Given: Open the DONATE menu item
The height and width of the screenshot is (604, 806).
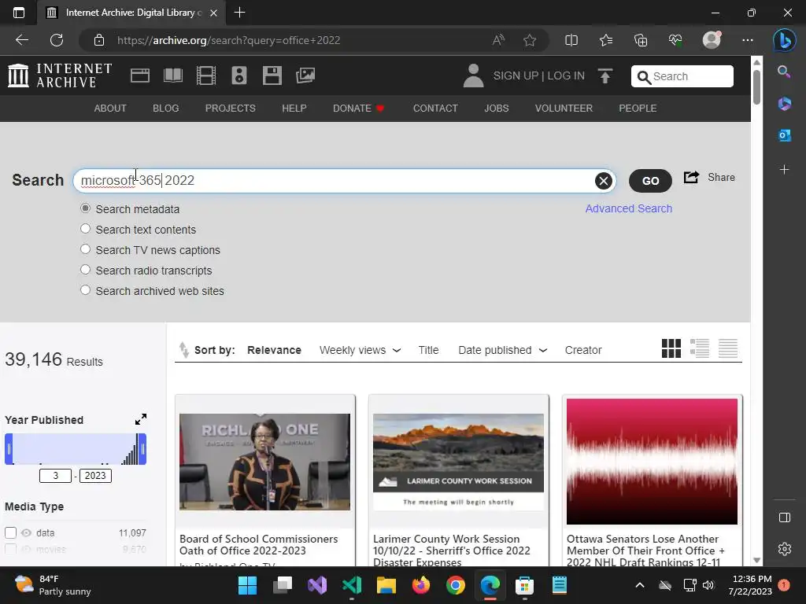Looking at the screenshot, I should [358, 109].
